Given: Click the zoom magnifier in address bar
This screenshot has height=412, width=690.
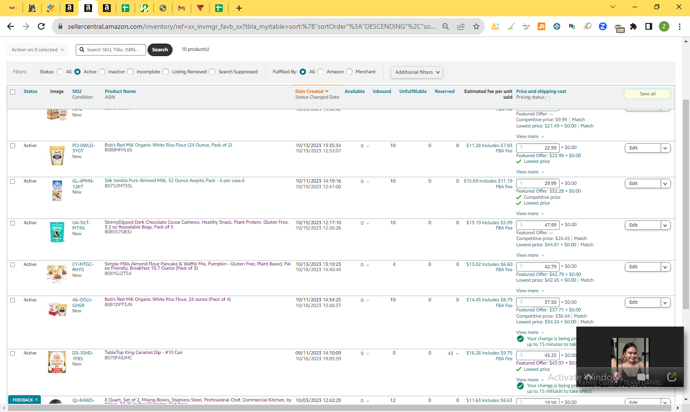Looking at the screenshot, I should click(446, 26).
